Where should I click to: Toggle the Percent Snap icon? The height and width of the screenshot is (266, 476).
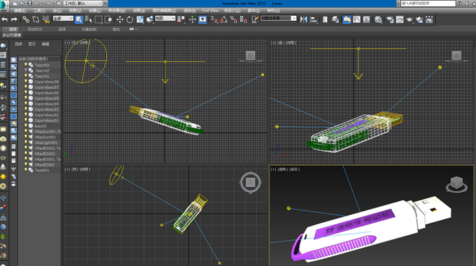(233, 20)
